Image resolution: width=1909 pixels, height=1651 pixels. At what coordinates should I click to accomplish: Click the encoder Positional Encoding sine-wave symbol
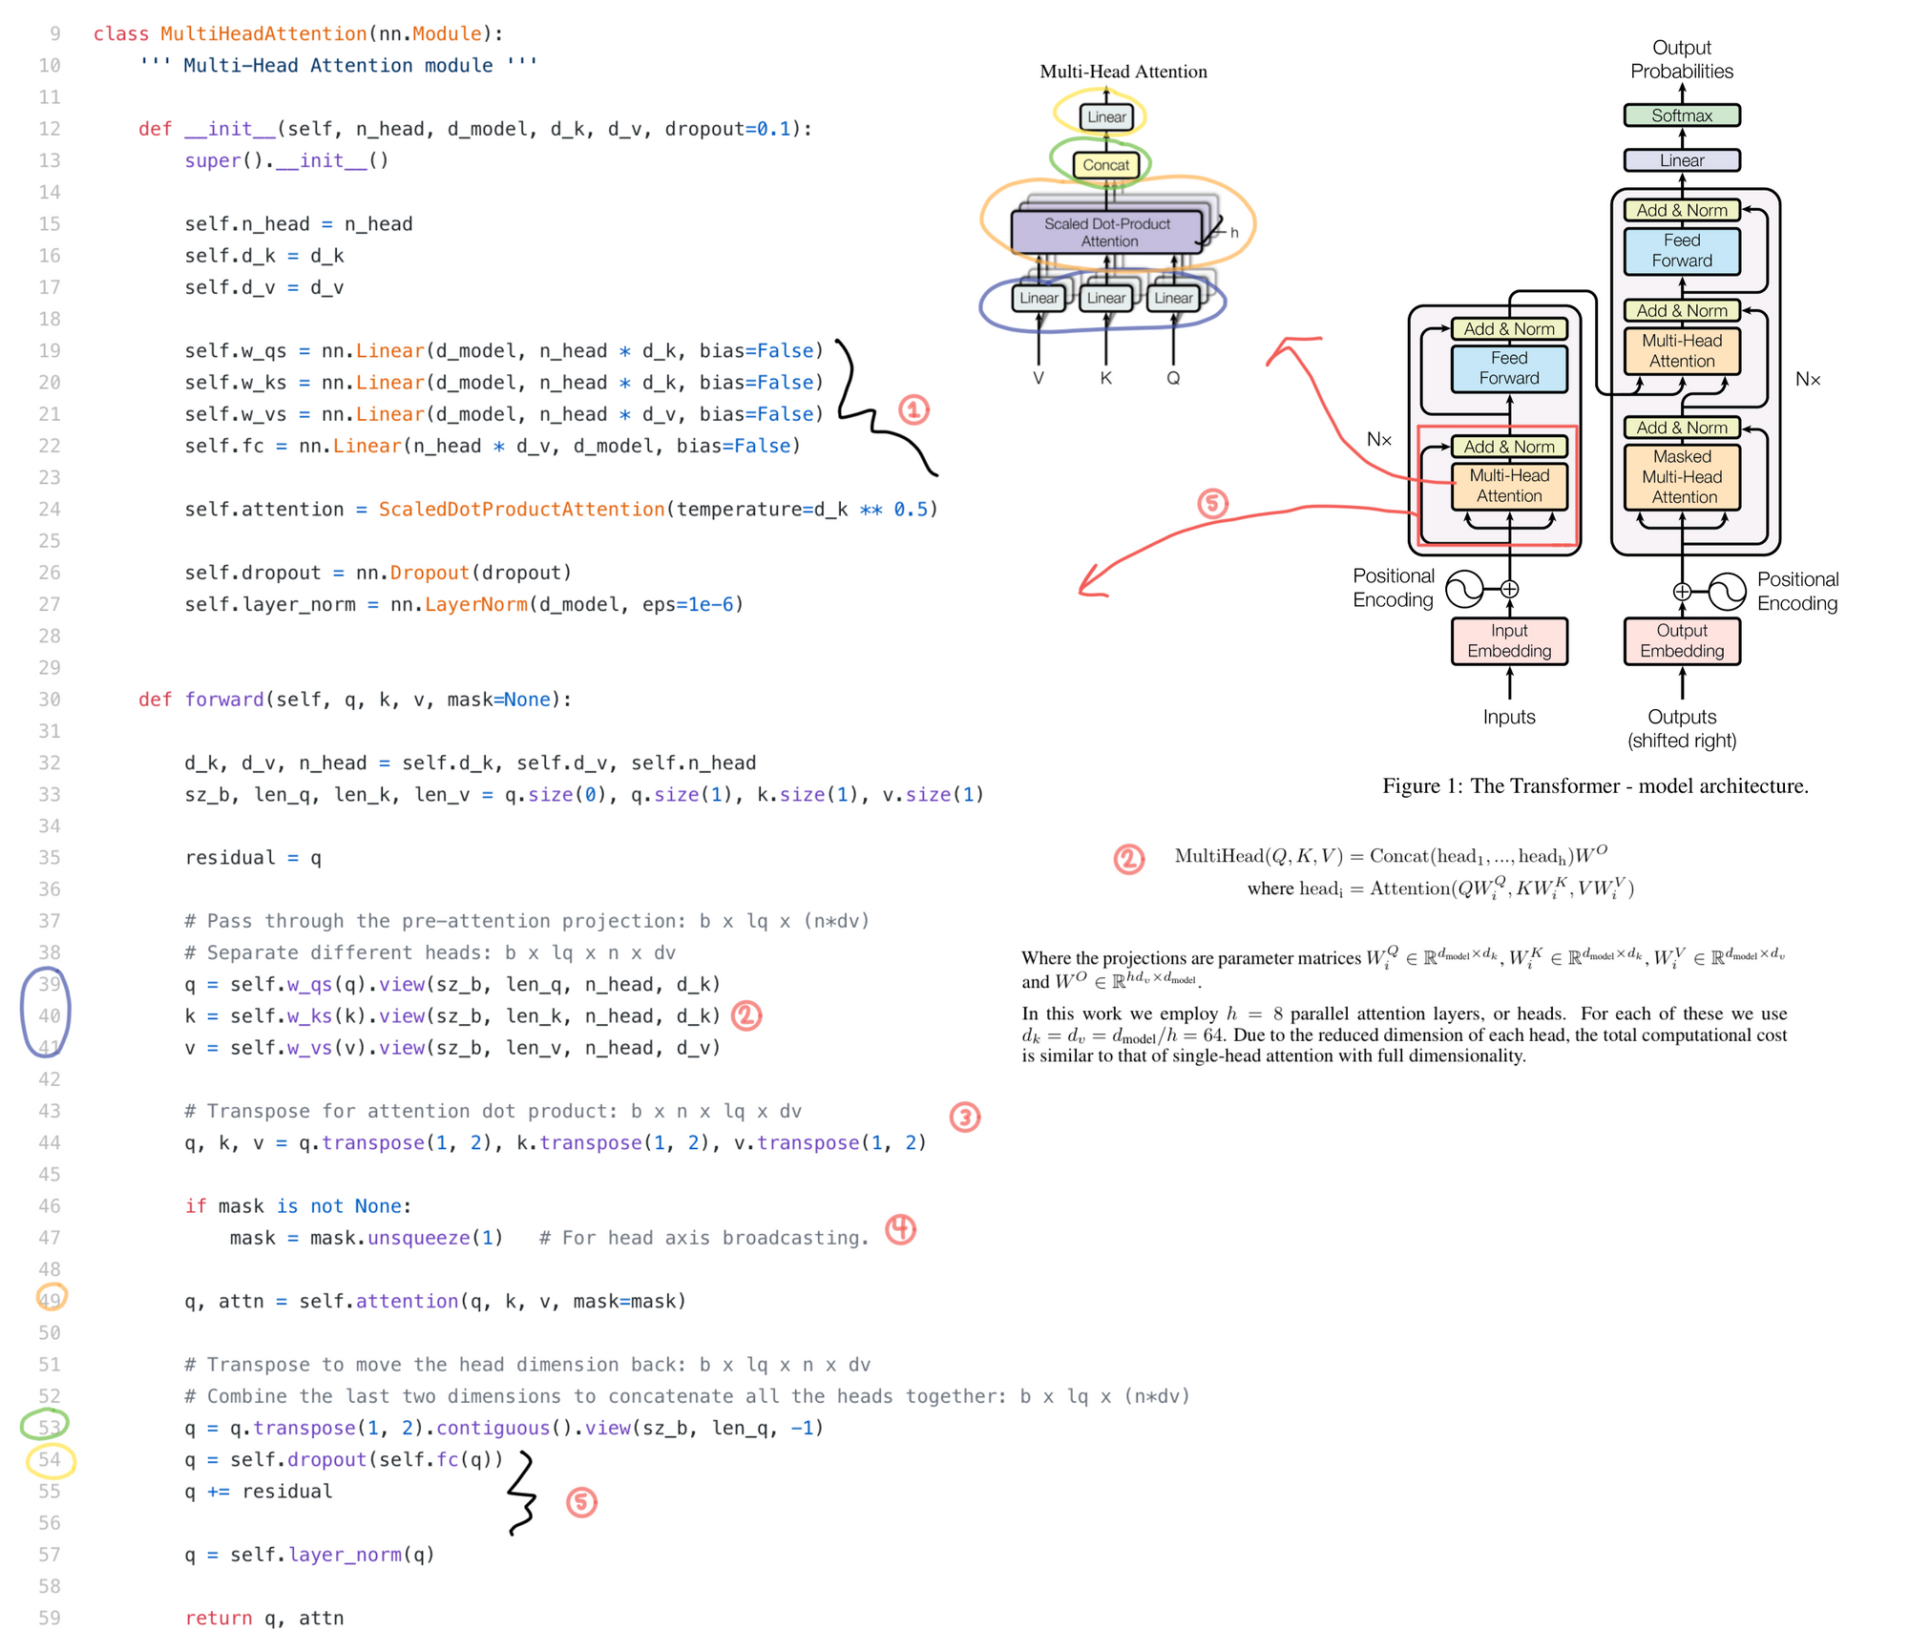click(x=1463, y=589)
